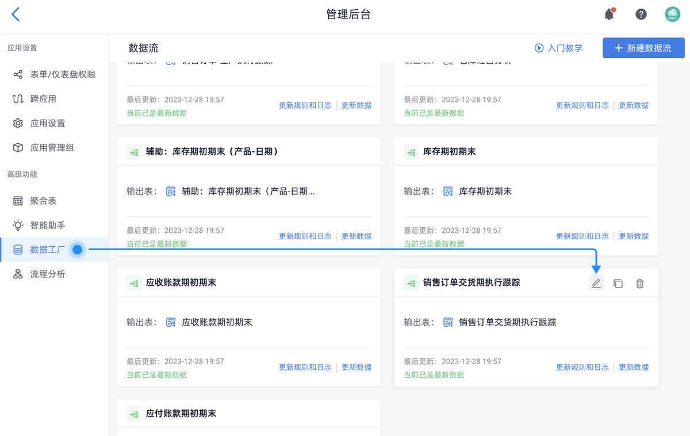The height and width of the screenshot is (436, 690).
Task: Click the edit pencil icon on 销售订单交货期执行跟踪 card
Action: click(x=596, y=282)
